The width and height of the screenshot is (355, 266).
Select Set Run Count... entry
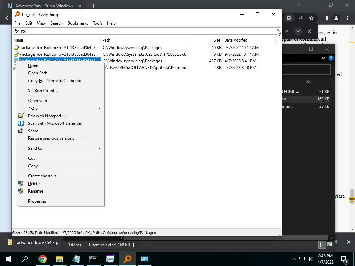click(60, 91)
